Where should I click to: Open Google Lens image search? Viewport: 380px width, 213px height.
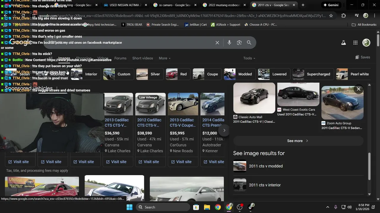pos(239,43)
